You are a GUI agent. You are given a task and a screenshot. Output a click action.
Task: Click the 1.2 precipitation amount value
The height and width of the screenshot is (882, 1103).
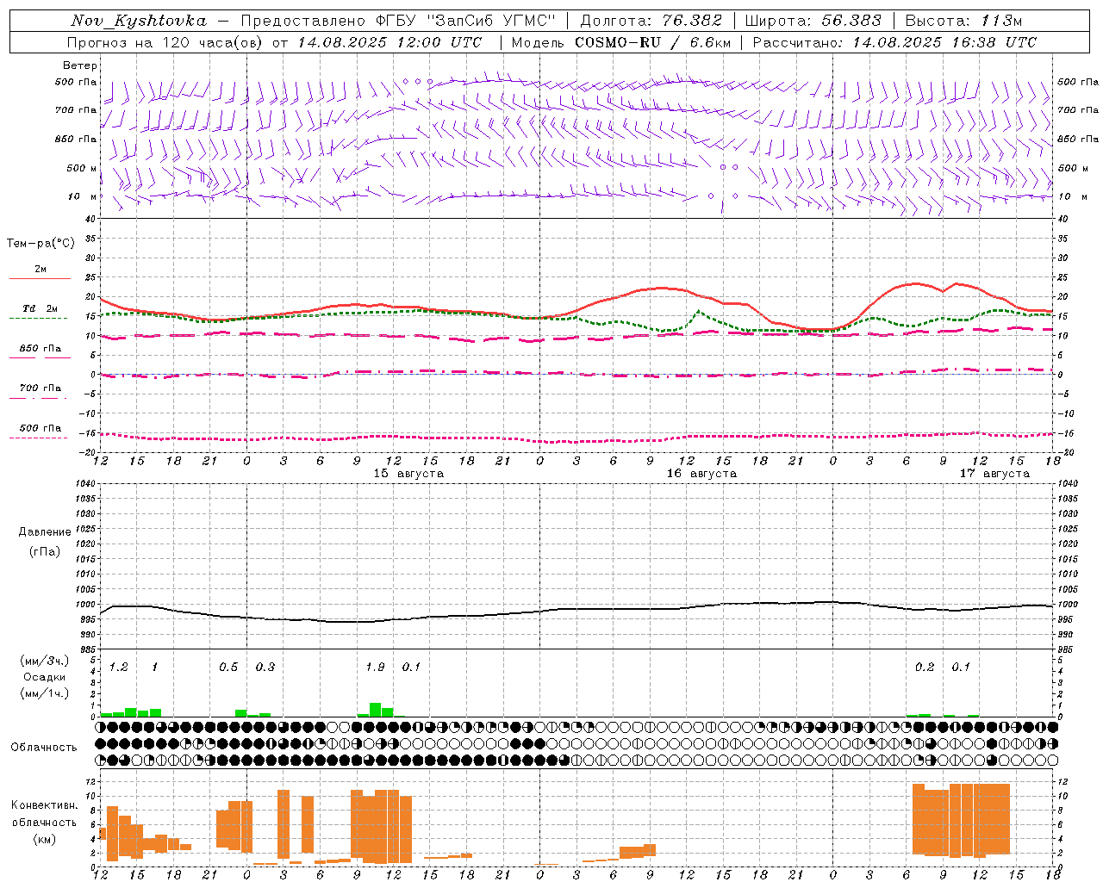118,668
